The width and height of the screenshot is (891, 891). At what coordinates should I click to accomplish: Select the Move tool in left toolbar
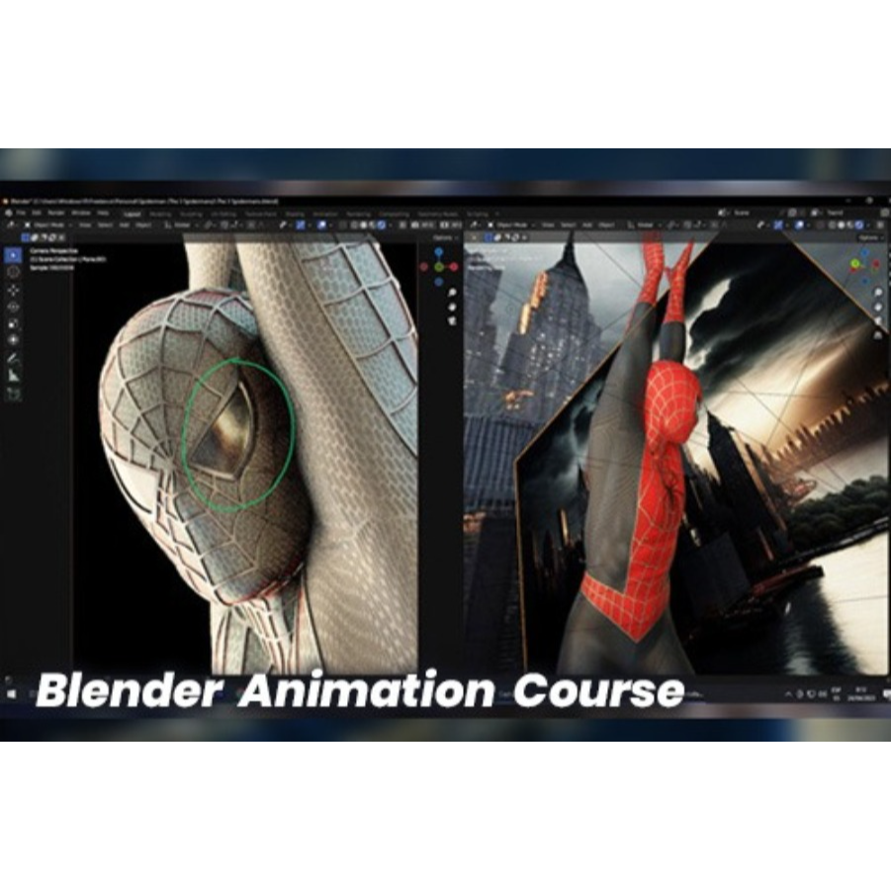point(13,290)
